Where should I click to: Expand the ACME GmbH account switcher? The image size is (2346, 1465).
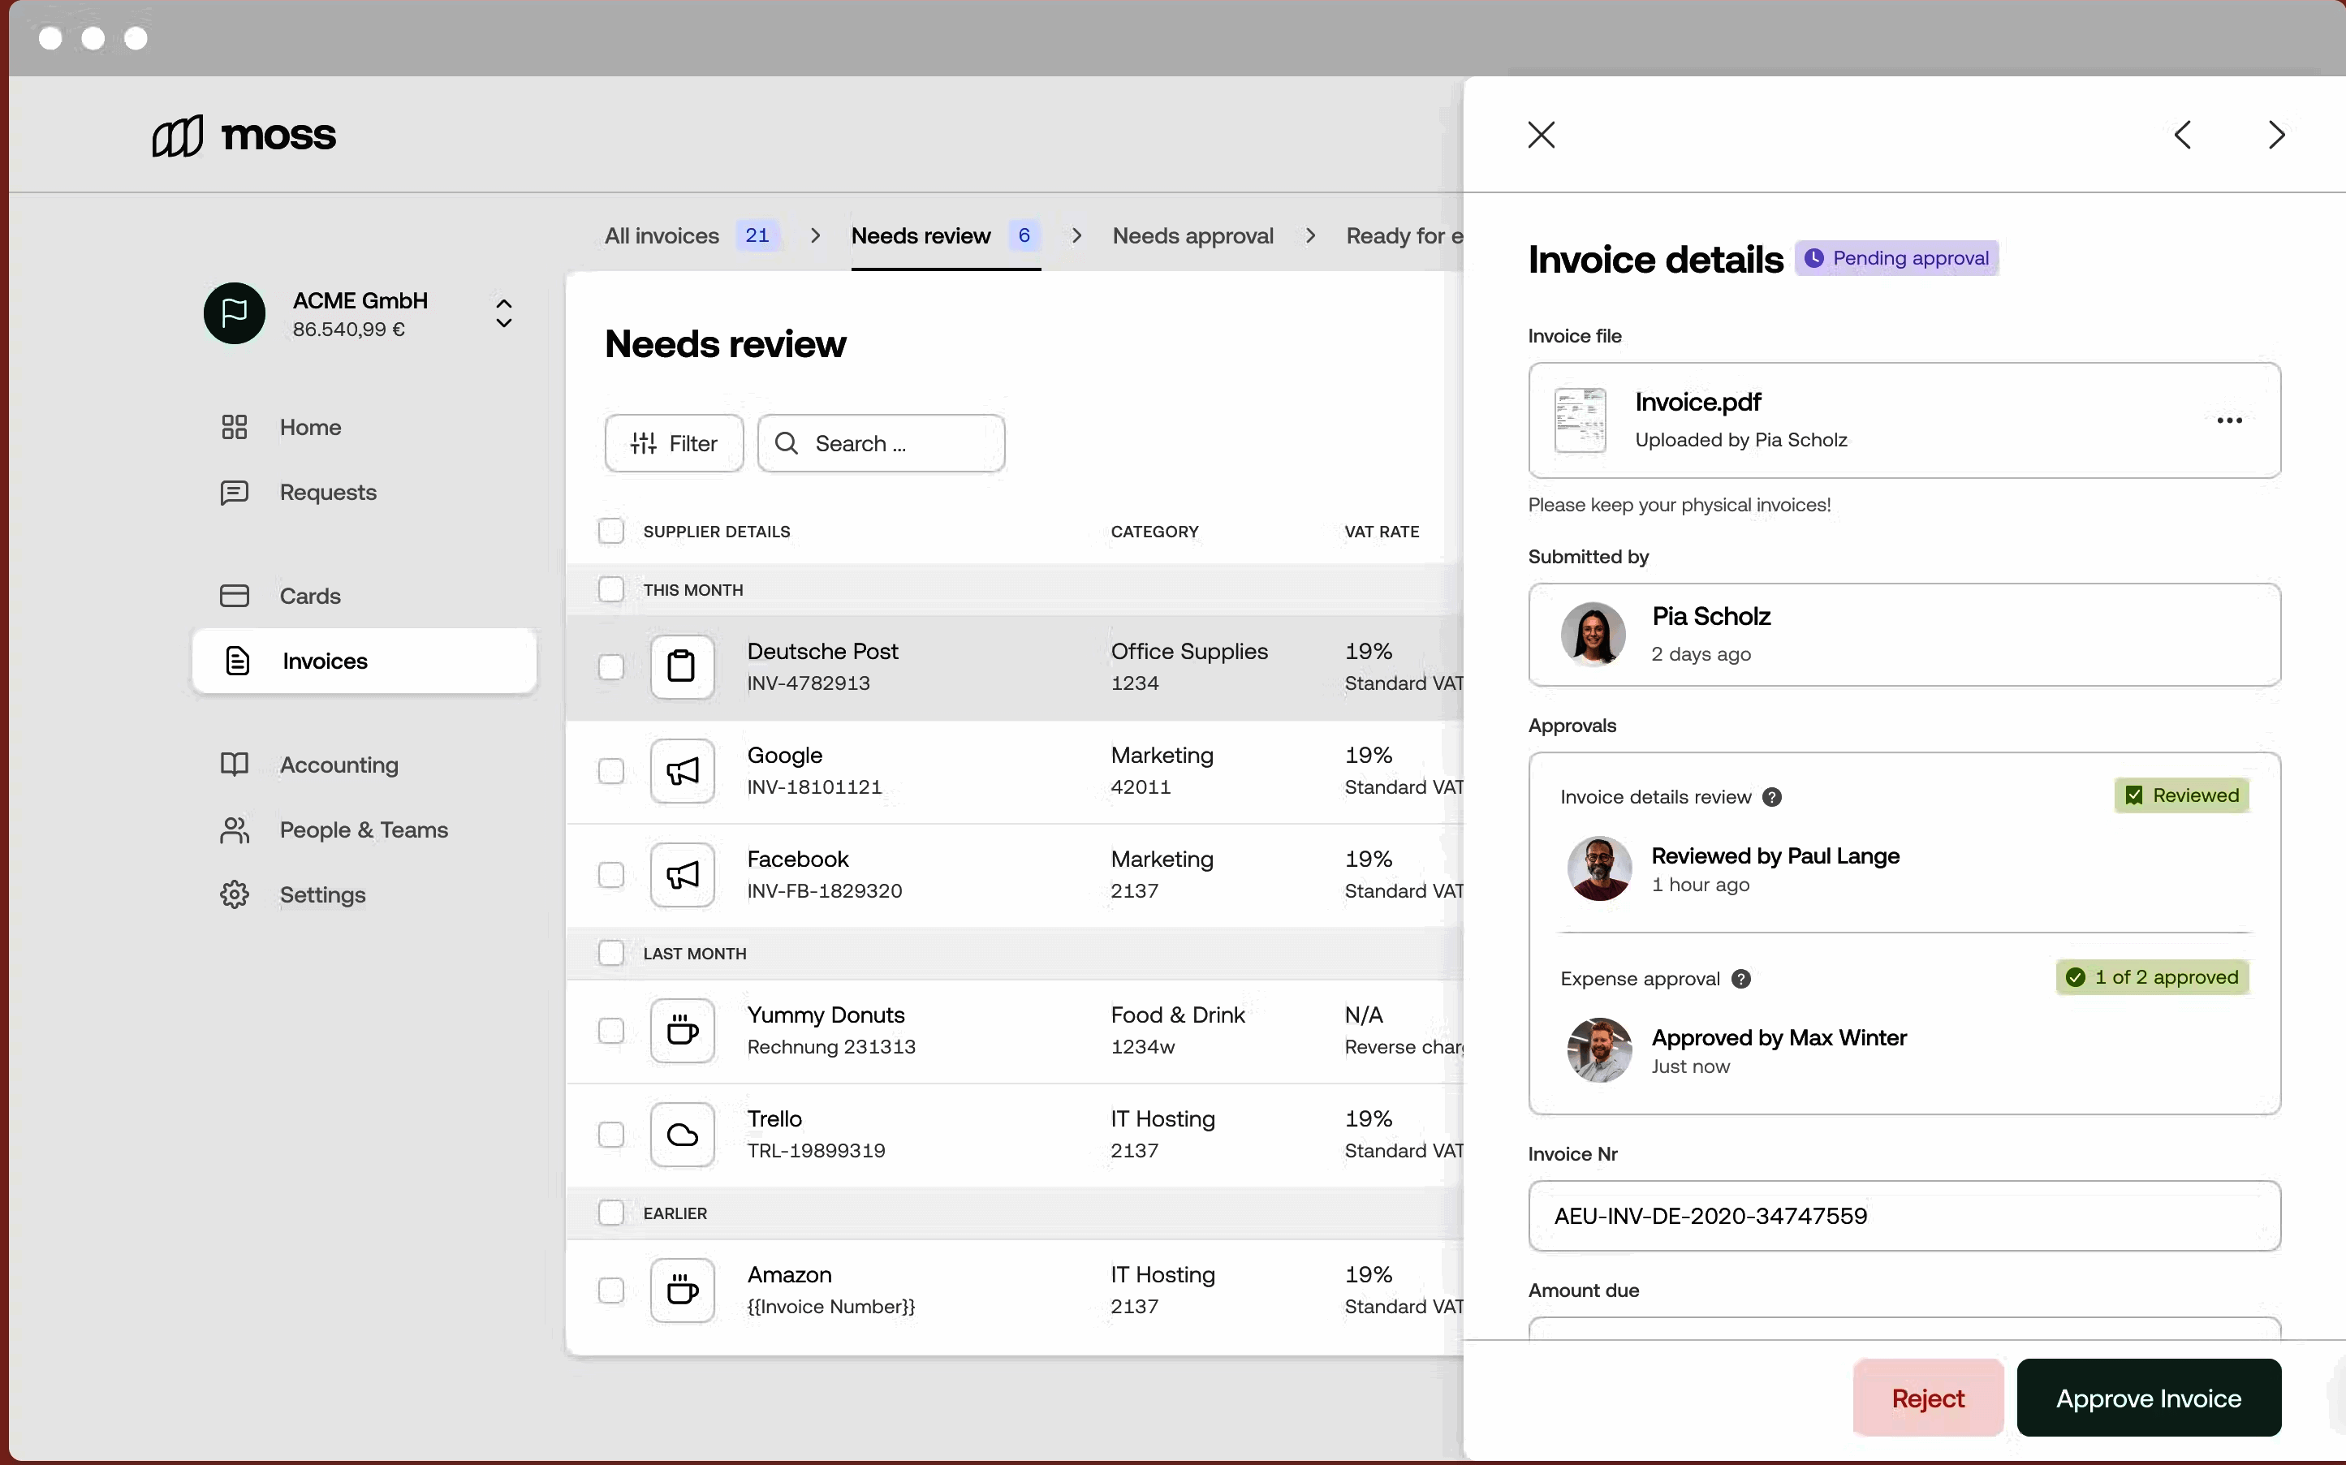click(x=504, y=313)
